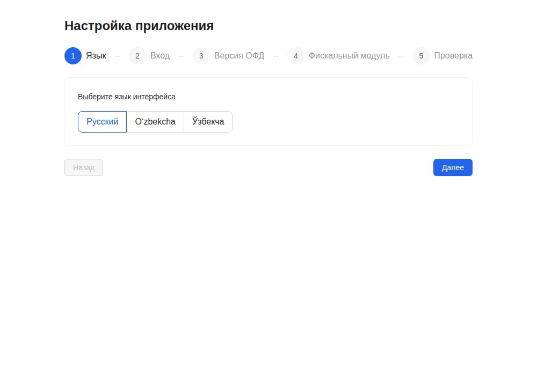537x365 pixels.
Task: Click the Выберите язык интерфейса label
Action: (127, 97)
